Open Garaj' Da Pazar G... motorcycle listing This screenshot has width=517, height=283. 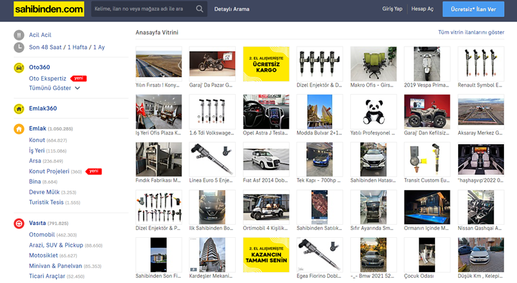213,64
